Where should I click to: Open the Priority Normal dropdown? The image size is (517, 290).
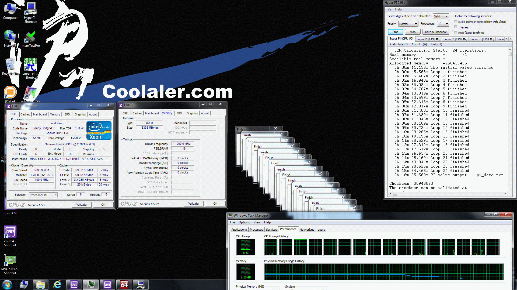408,24
